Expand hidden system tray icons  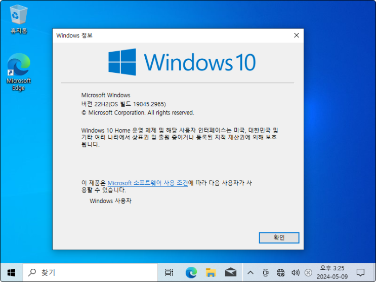click(x=250, y=273)
